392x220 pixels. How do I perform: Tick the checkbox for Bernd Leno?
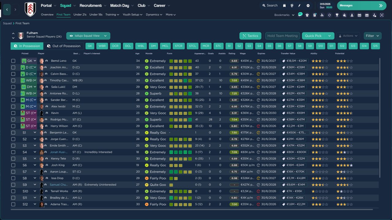click(x=13, y=61)
